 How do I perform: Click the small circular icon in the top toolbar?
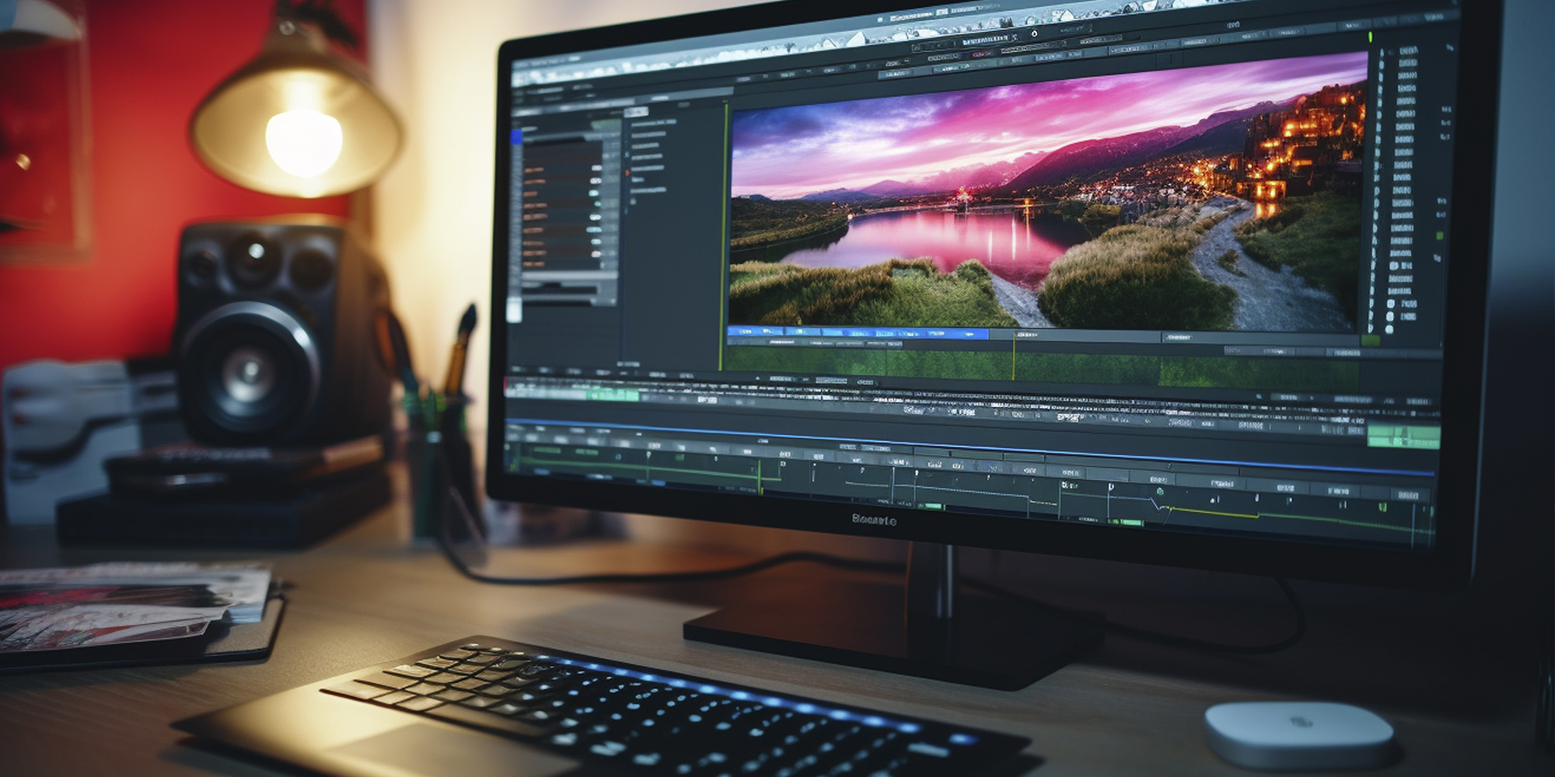coord(1034,34)
